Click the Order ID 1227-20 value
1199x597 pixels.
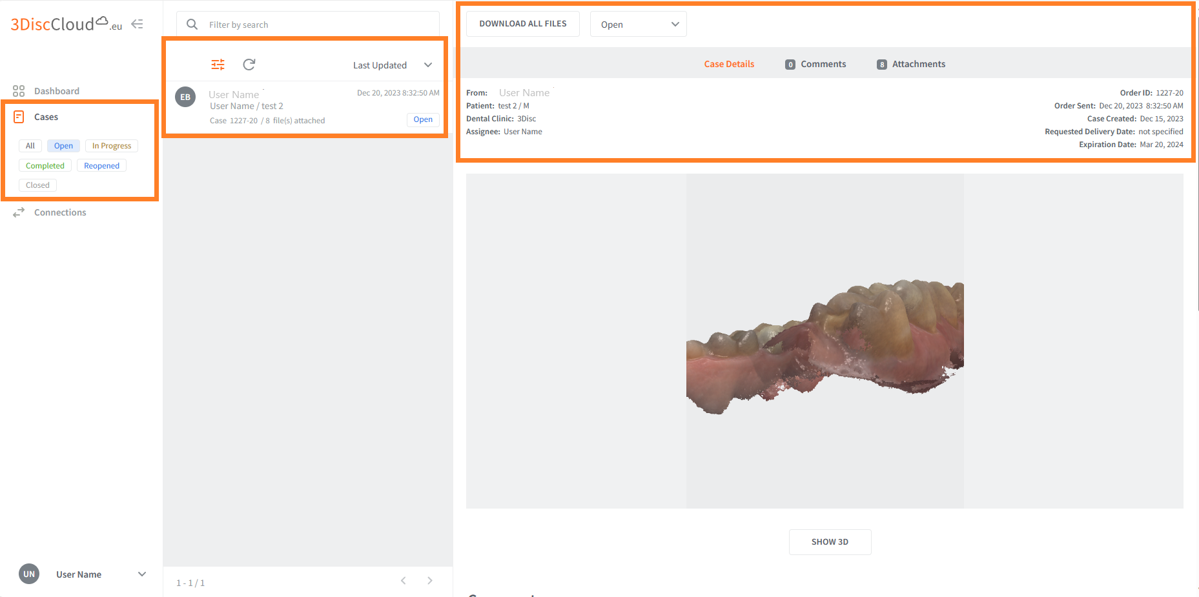(1169, 93)
